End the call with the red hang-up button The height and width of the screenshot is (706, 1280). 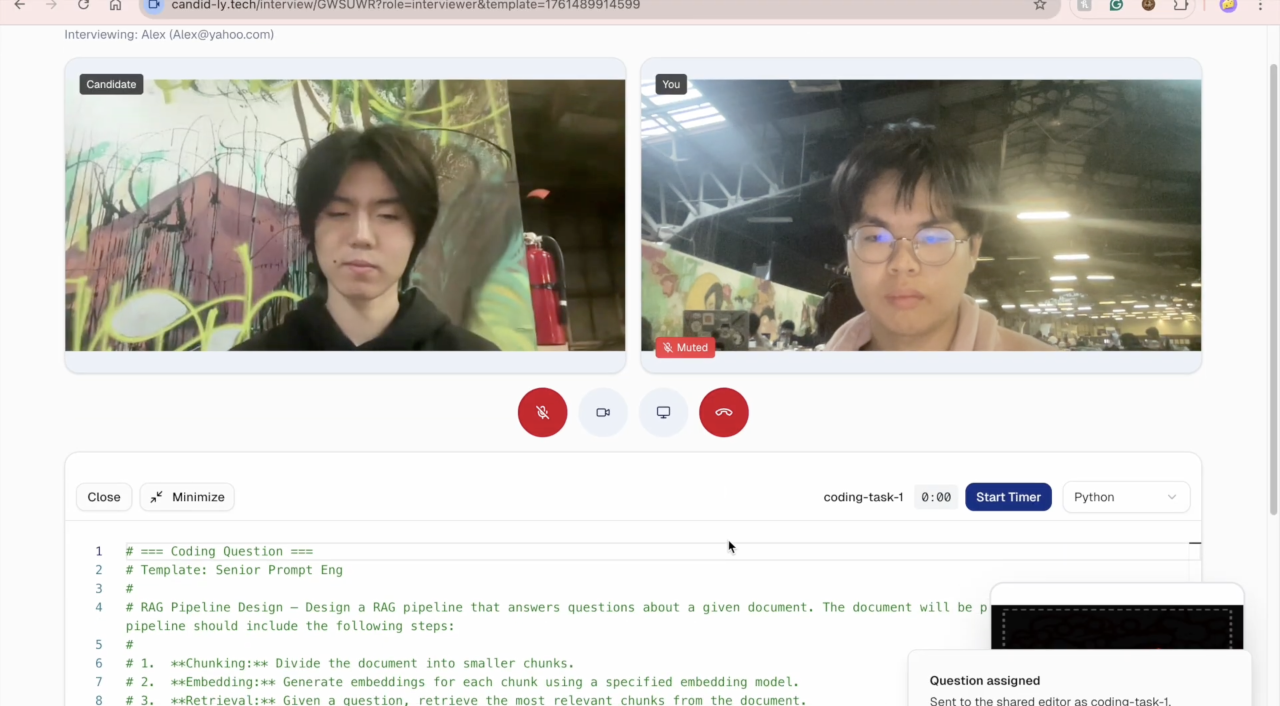tap(723, 412)
